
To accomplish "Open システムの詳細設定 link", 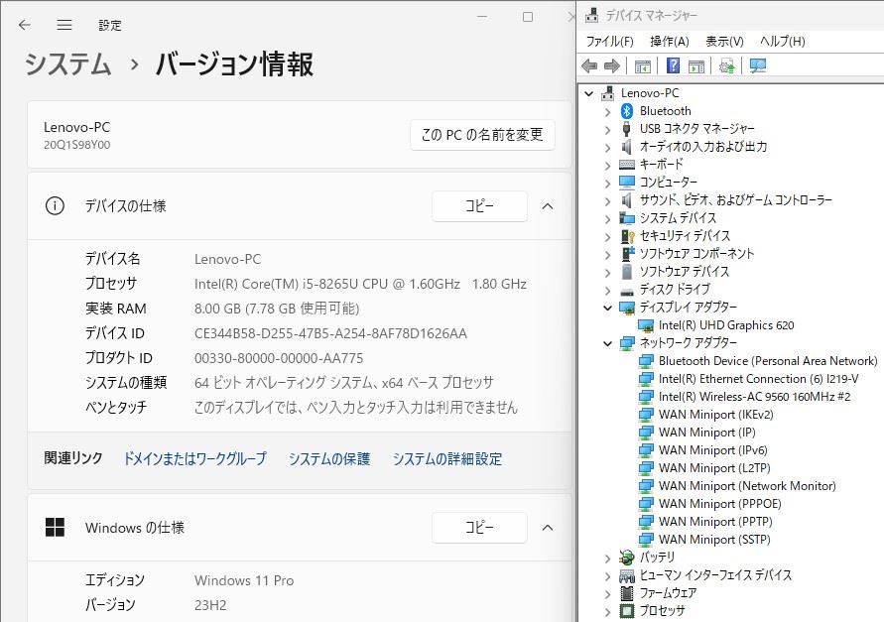I will pos(447,458).
